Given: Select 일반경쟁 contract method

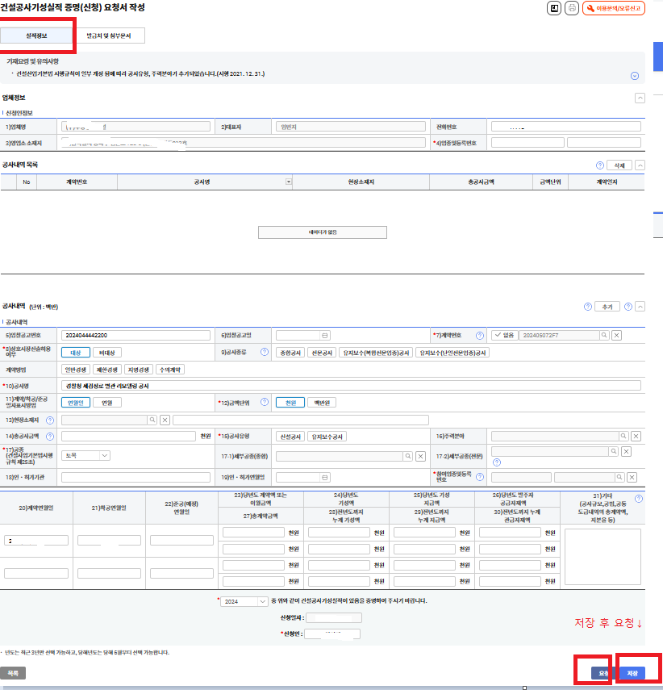Looking at the screenshot, I should tap(76, 370).
